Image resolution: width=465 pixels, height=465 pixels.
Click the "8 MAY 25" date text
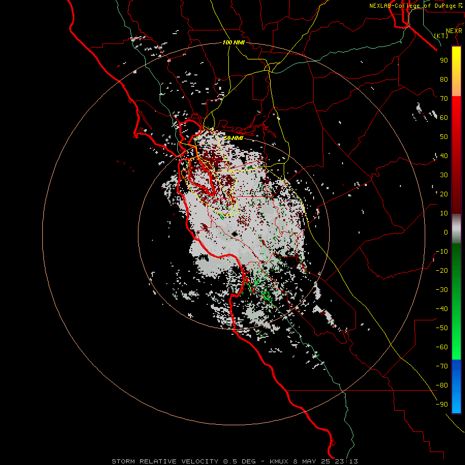[312, 461]
